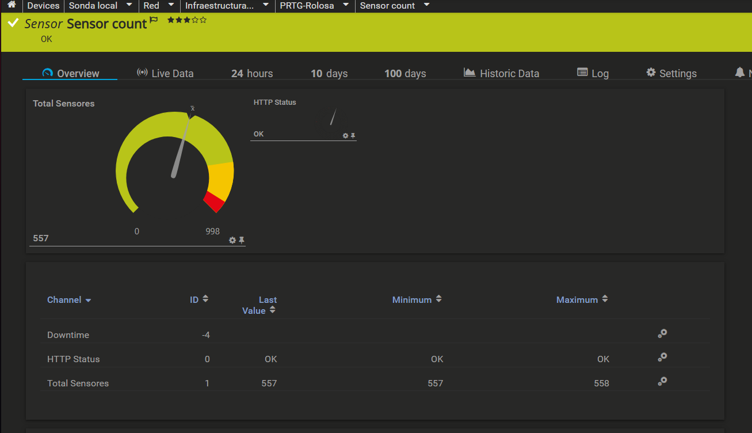This screenshot has height=433, width=752.
Task: Edit Downtime channel settings gears icon
Action: (662, 333)
